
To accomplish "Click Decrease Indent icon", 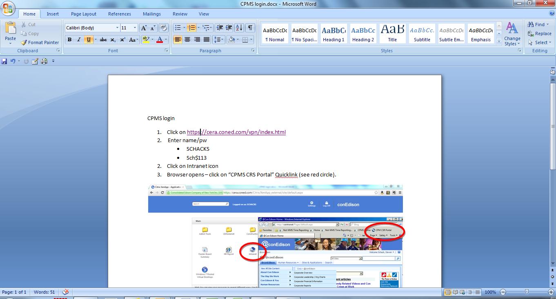I will (x=220, y=28).
